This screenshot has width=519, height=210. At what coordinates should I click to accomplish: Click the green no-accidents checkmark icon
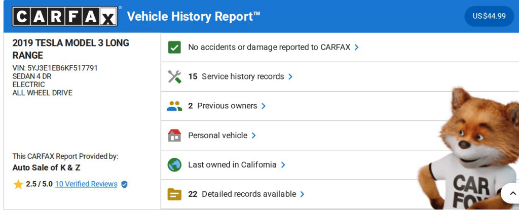pyautogui.click(x=174, y=48)
